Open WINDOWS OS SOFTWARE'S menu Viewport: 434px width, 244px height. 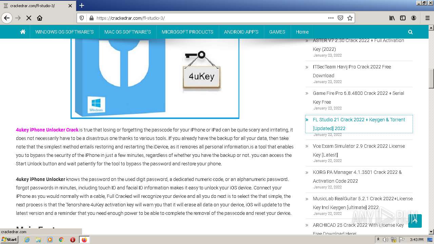coord(64,32)
